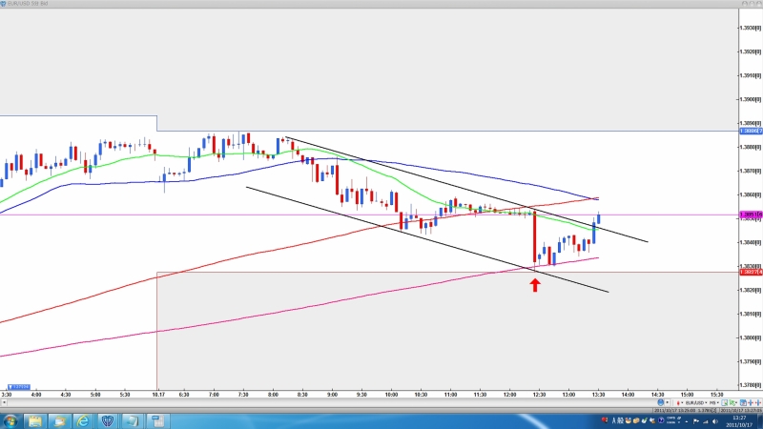Click the green checkmark tray icon
The image size is (763, 429).
coord(645,420)
